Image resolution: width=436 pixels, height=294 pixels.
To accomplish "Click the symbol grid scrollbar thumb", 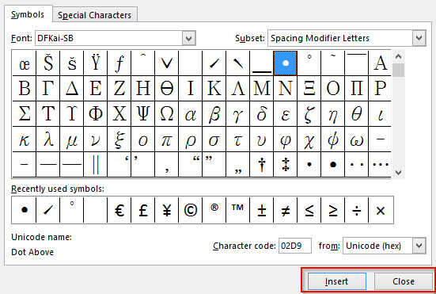I will [398, 70].
